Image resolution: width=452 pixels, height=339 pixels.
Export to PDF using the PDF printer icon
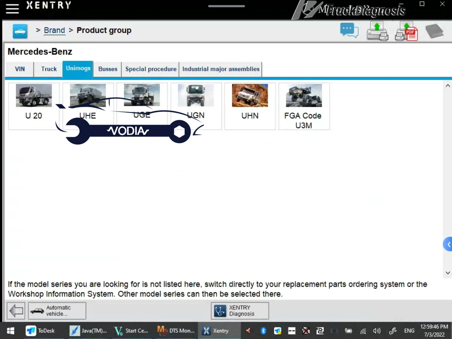click(406, 31)
